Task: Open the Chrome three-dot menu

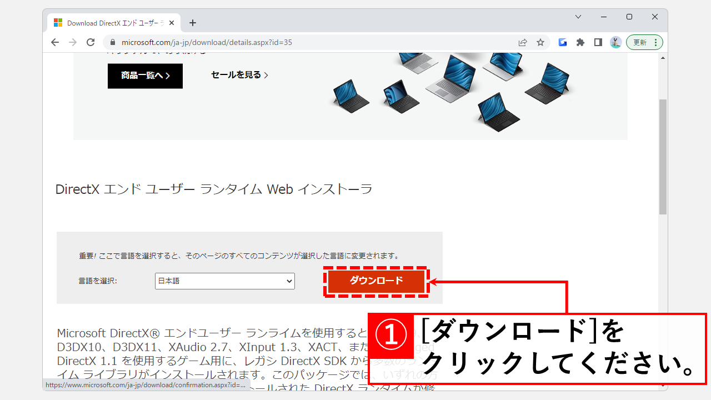Action: (x=656, y=42)
